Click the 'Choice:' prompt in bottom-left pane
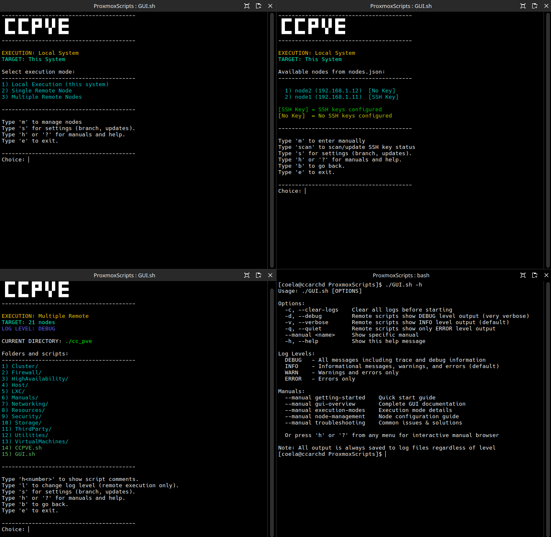The width and height of the screenshot is (551, 537). point(13,529)
